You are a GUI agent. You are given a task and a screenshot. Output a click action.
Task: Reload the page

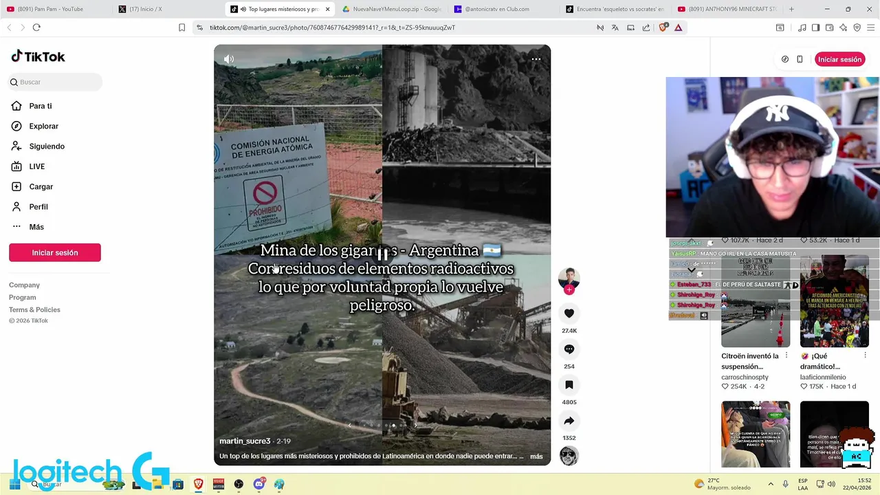pos(36,27)
